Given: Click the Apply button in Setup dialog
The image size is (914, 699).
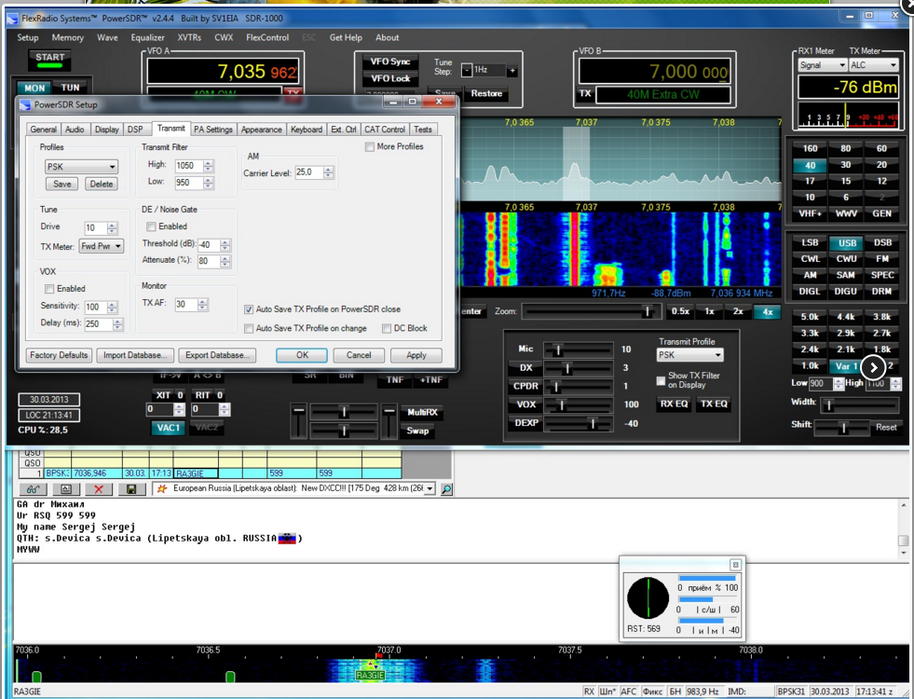Looking at the screenshot, I should point(416,355).
